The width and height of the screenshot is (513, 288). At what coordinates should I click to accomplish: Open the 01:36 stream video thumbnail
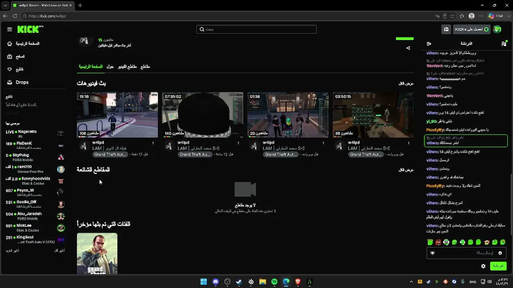tap(288, 115)
